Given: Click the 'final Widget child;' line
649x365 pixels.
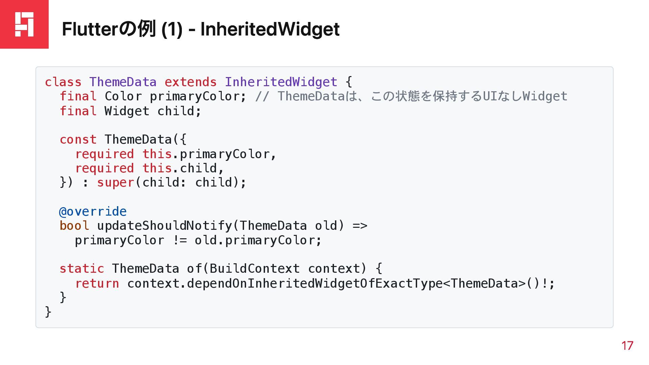Looking at the screenshot, I should tap(130, 111).
